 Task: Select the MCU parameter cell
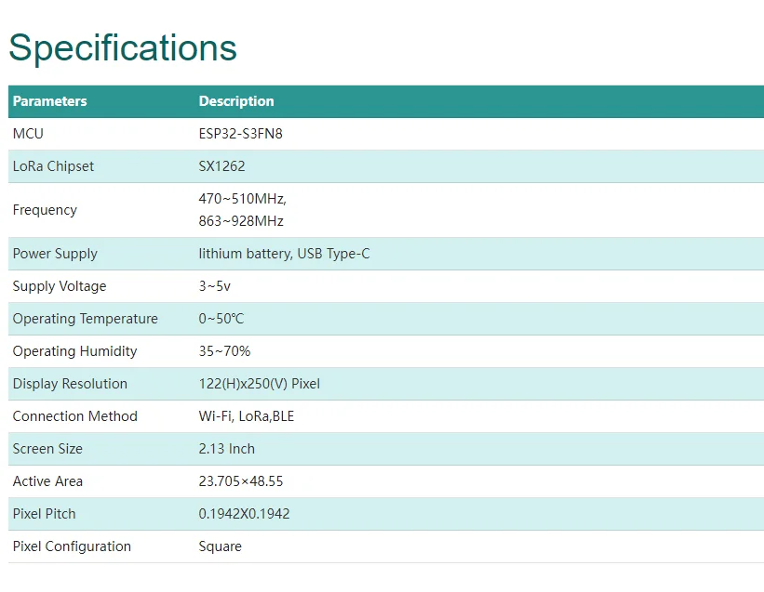click(28, 134)
